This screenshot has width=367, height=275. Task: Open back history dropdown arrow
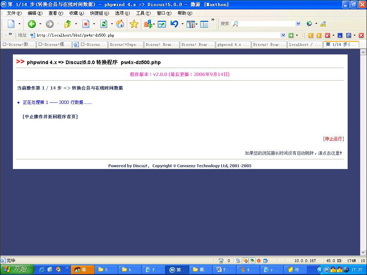click(40, 24)
